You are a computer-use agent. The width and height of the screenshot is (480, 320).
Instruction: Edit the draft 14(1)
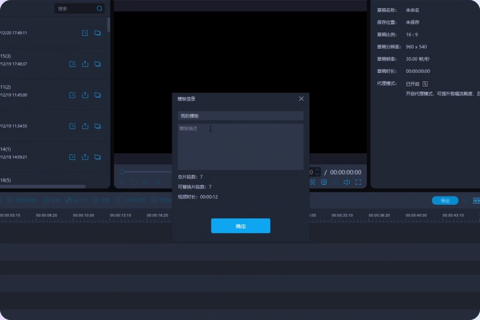point(72,157)
